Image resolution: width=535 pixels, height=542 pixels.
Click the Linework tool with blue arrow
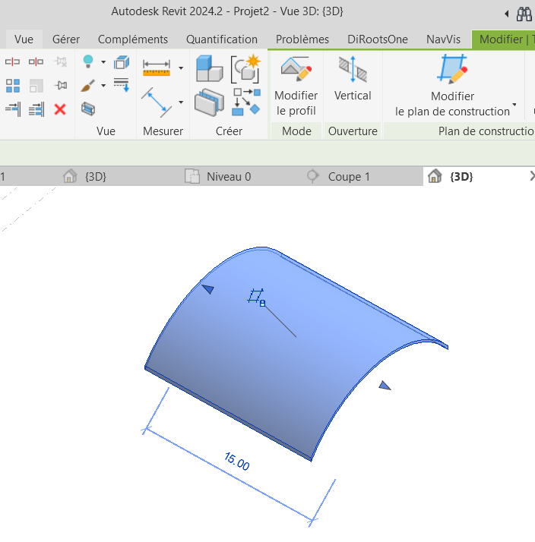point(121,84)
